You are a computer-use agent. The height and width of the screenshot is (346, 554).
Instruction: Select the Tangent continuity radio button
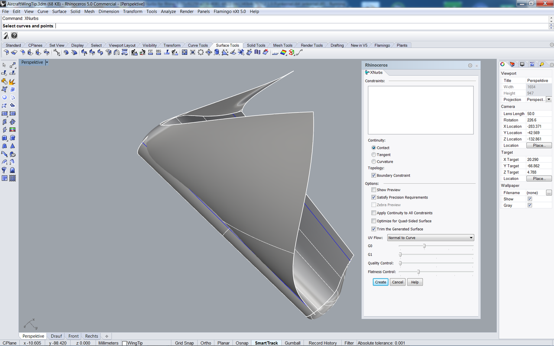(x=374, y=155)
